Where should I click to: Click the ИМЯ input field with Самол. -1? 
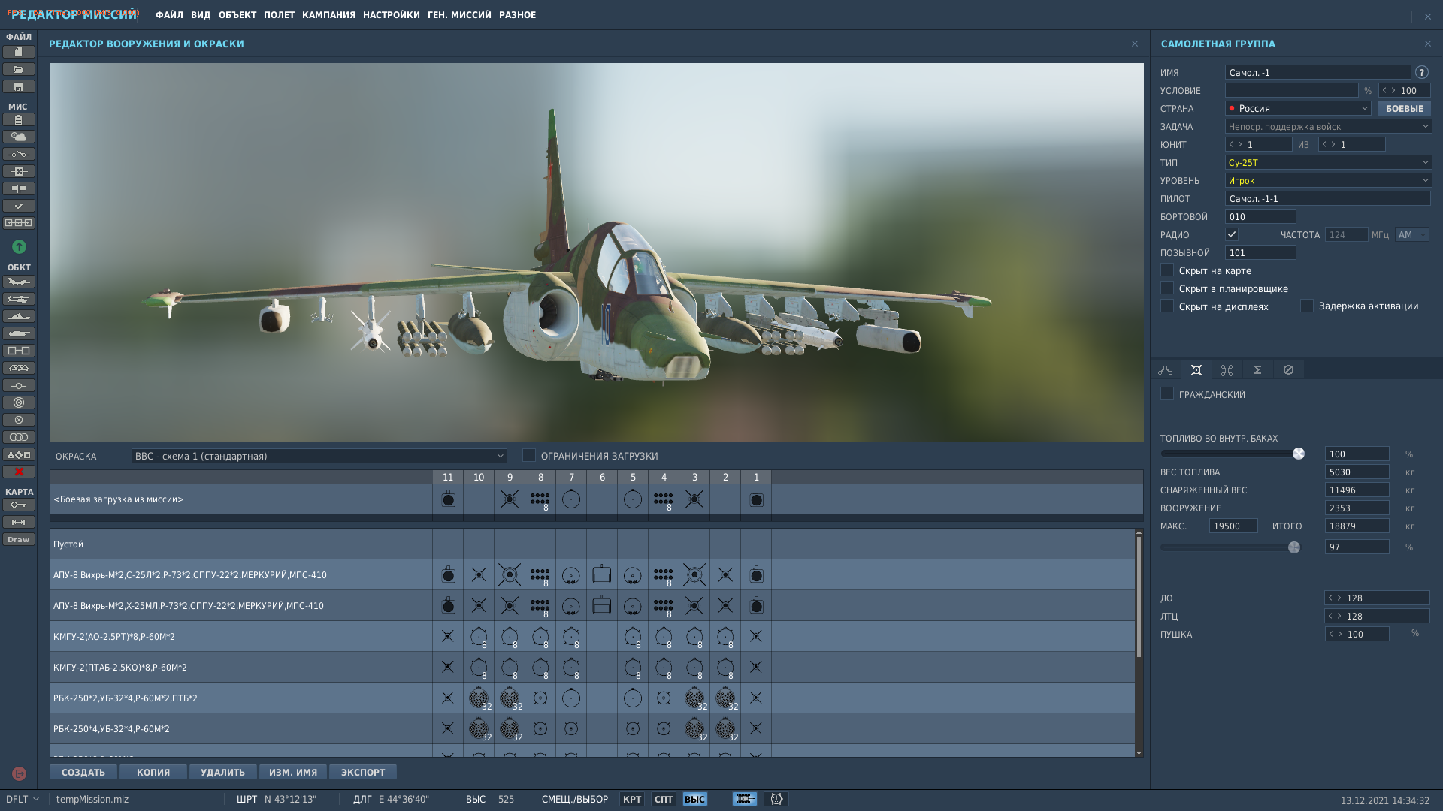click(1317, 72)
